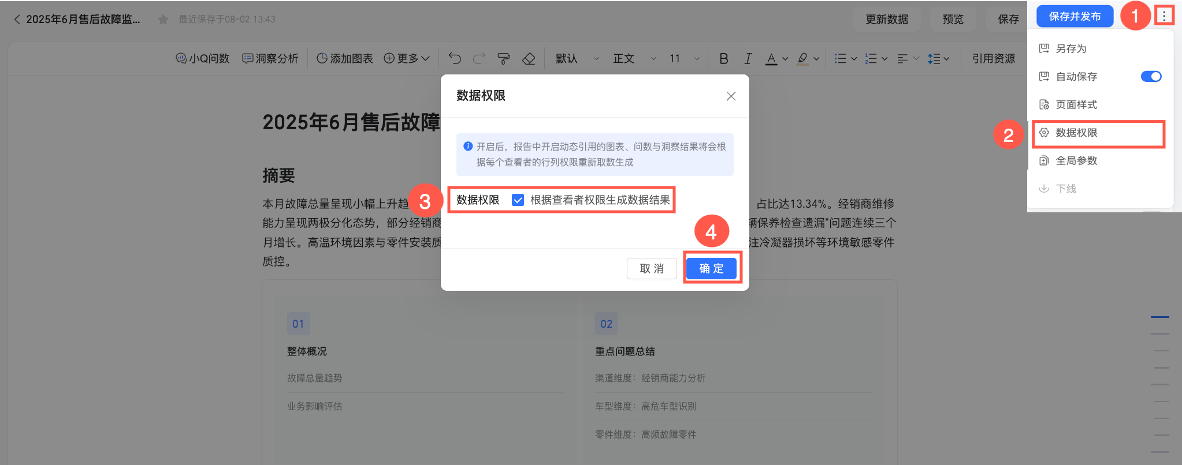
Task: Click 取消 in the dialog
Action: pyautogui.click(x=652, y=269)
